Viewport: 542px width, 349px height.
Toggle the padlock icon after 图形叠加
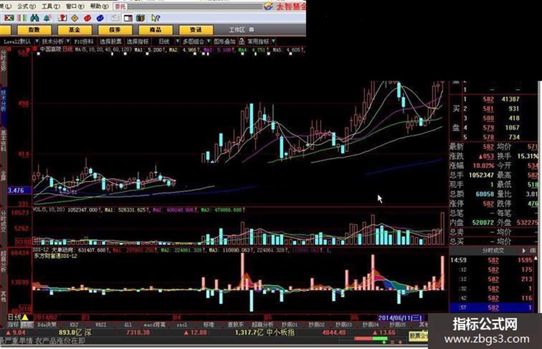coord(241,41)
